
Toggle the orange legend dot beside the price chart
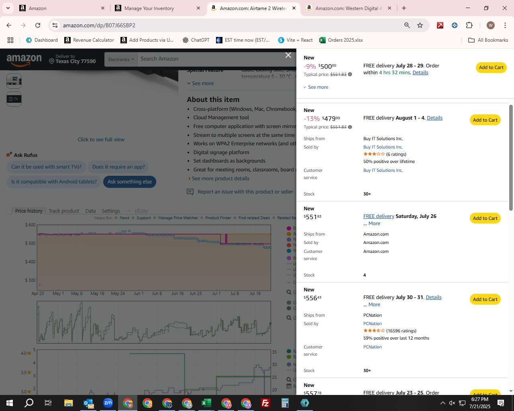point(289,234)
